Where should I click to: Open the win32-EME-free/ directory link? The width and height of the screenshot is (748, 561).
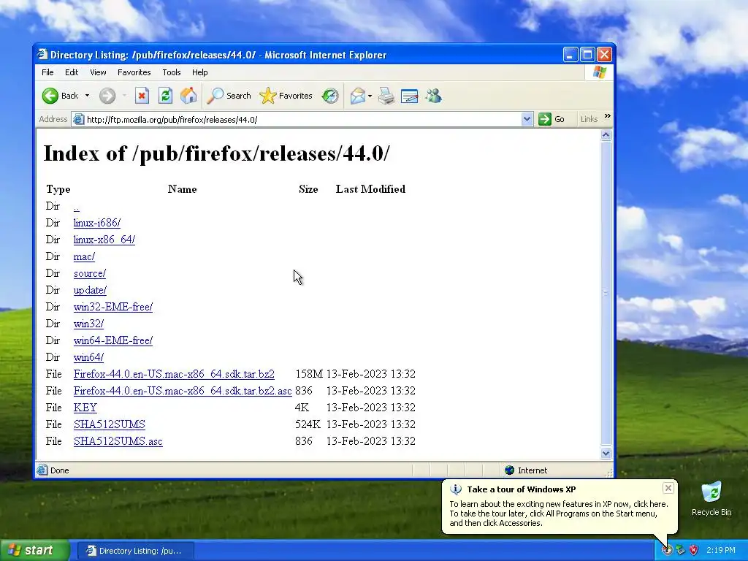(x=113, y=307)
